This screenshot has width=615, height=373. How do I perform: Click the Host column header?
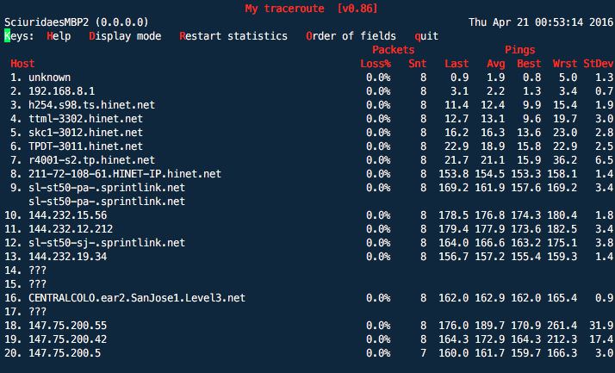tap(22, 64)
